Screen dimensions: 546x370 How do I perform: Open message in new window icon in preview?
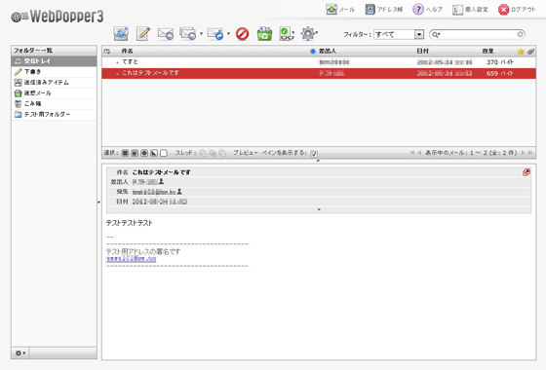[x=526, y=172]
